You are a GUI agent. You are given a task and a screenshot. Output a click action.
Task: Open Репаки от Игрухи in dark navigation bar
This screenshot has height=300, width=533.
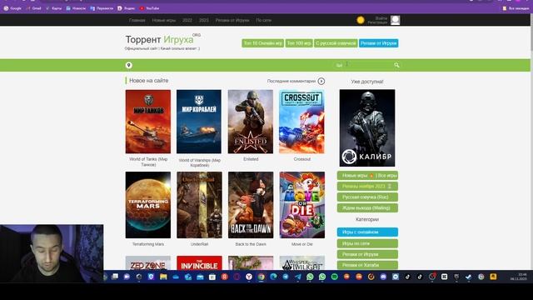(x=232, y=20)
